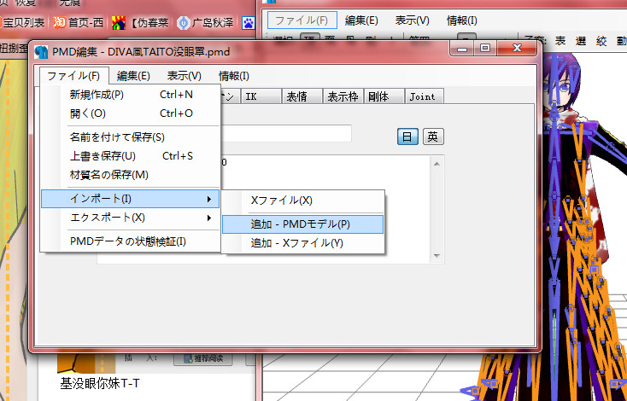Click 絞 toolbar item in viewer window
627x401 pixels.
601,41
